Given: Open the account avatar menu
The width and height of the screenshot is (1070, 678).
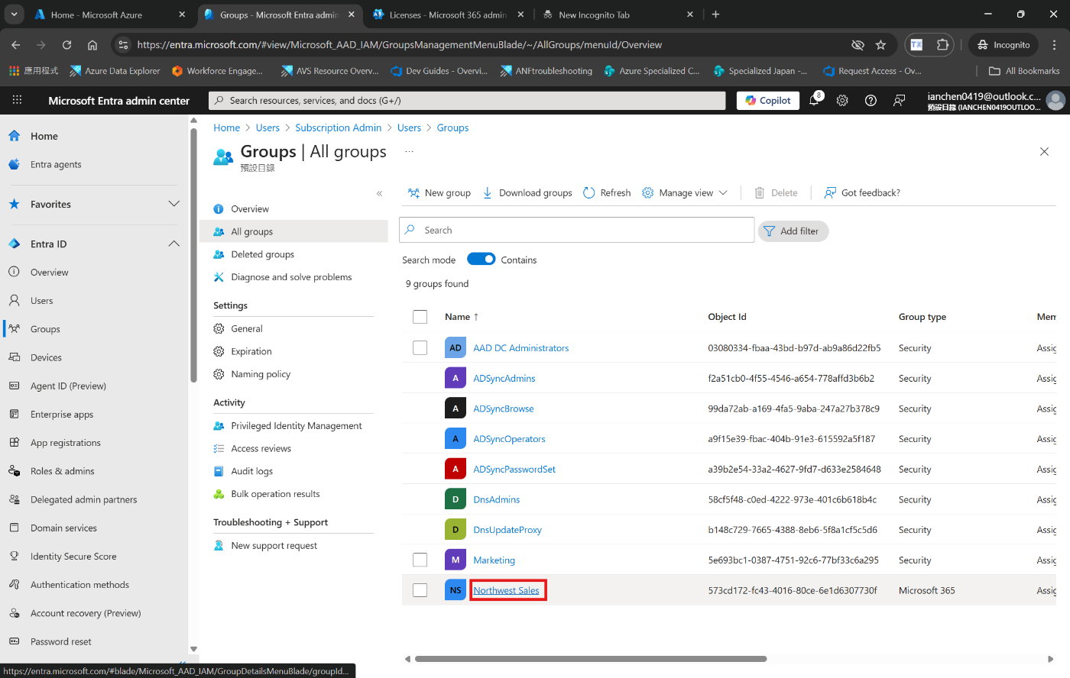Looking at the screenshot, I should tap(1055, 100).
